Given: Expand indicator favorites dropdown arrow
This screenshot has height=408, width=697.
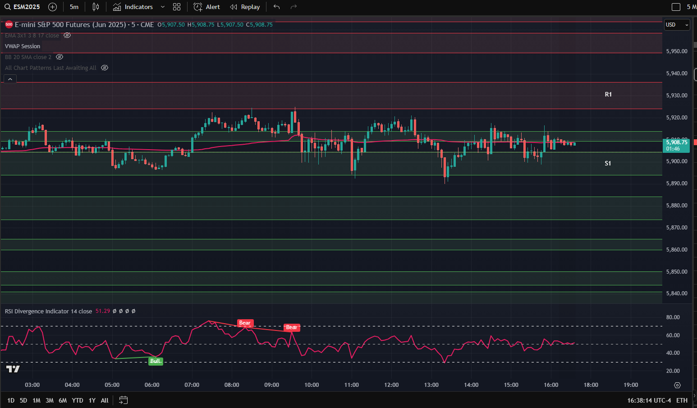Looking at the screenshot, I should [163, 7].
